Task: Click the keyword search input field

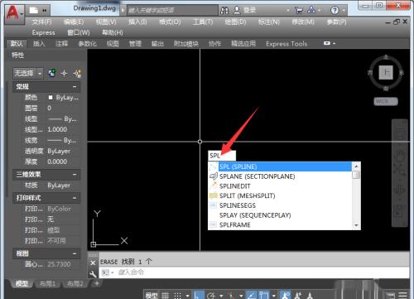Action: pyautogui.click(x=172, y=11)
